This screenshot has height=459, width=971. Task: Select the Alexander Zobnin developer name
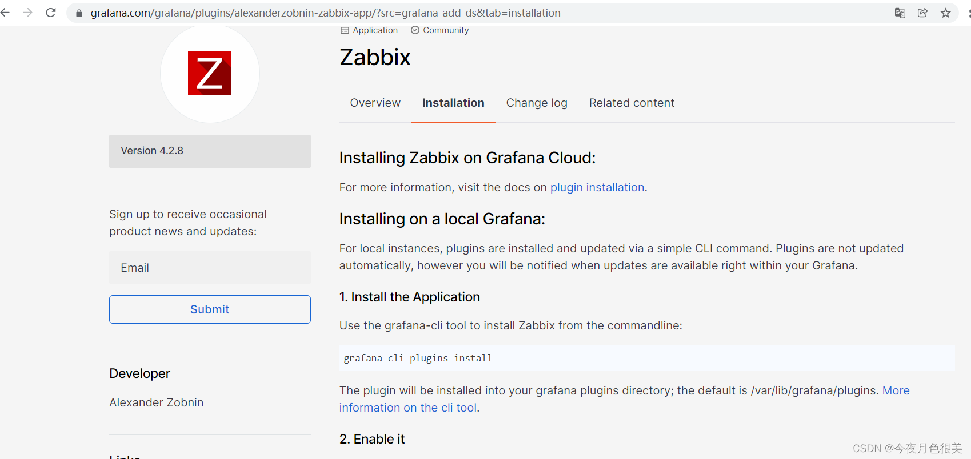pyautogui.click(x=157, y=402)
